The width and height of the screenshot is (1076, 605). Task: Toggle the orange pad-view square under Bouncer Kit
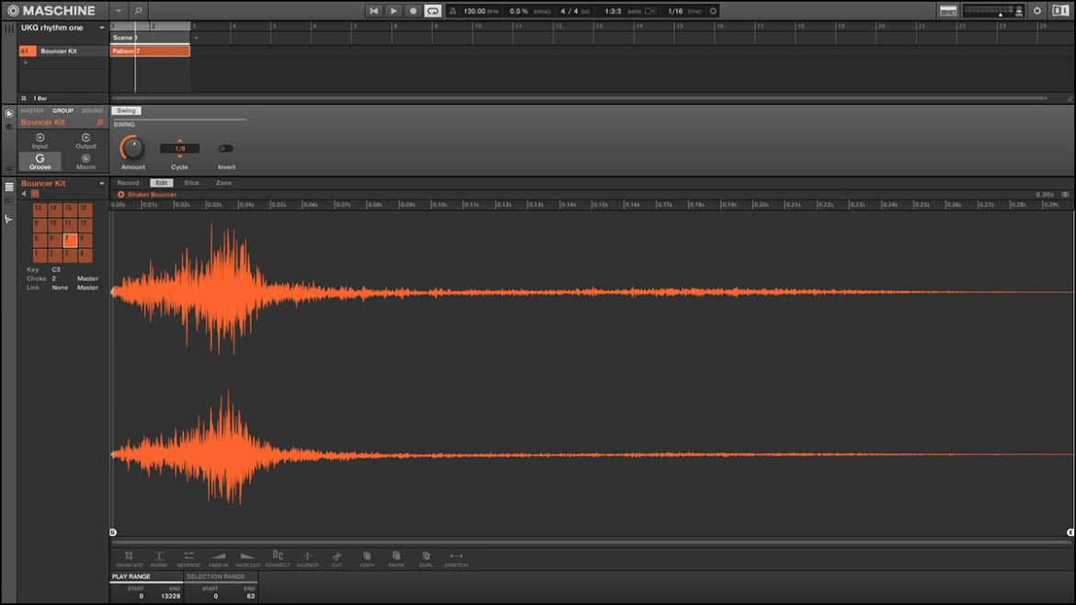[x=35, y=194]
